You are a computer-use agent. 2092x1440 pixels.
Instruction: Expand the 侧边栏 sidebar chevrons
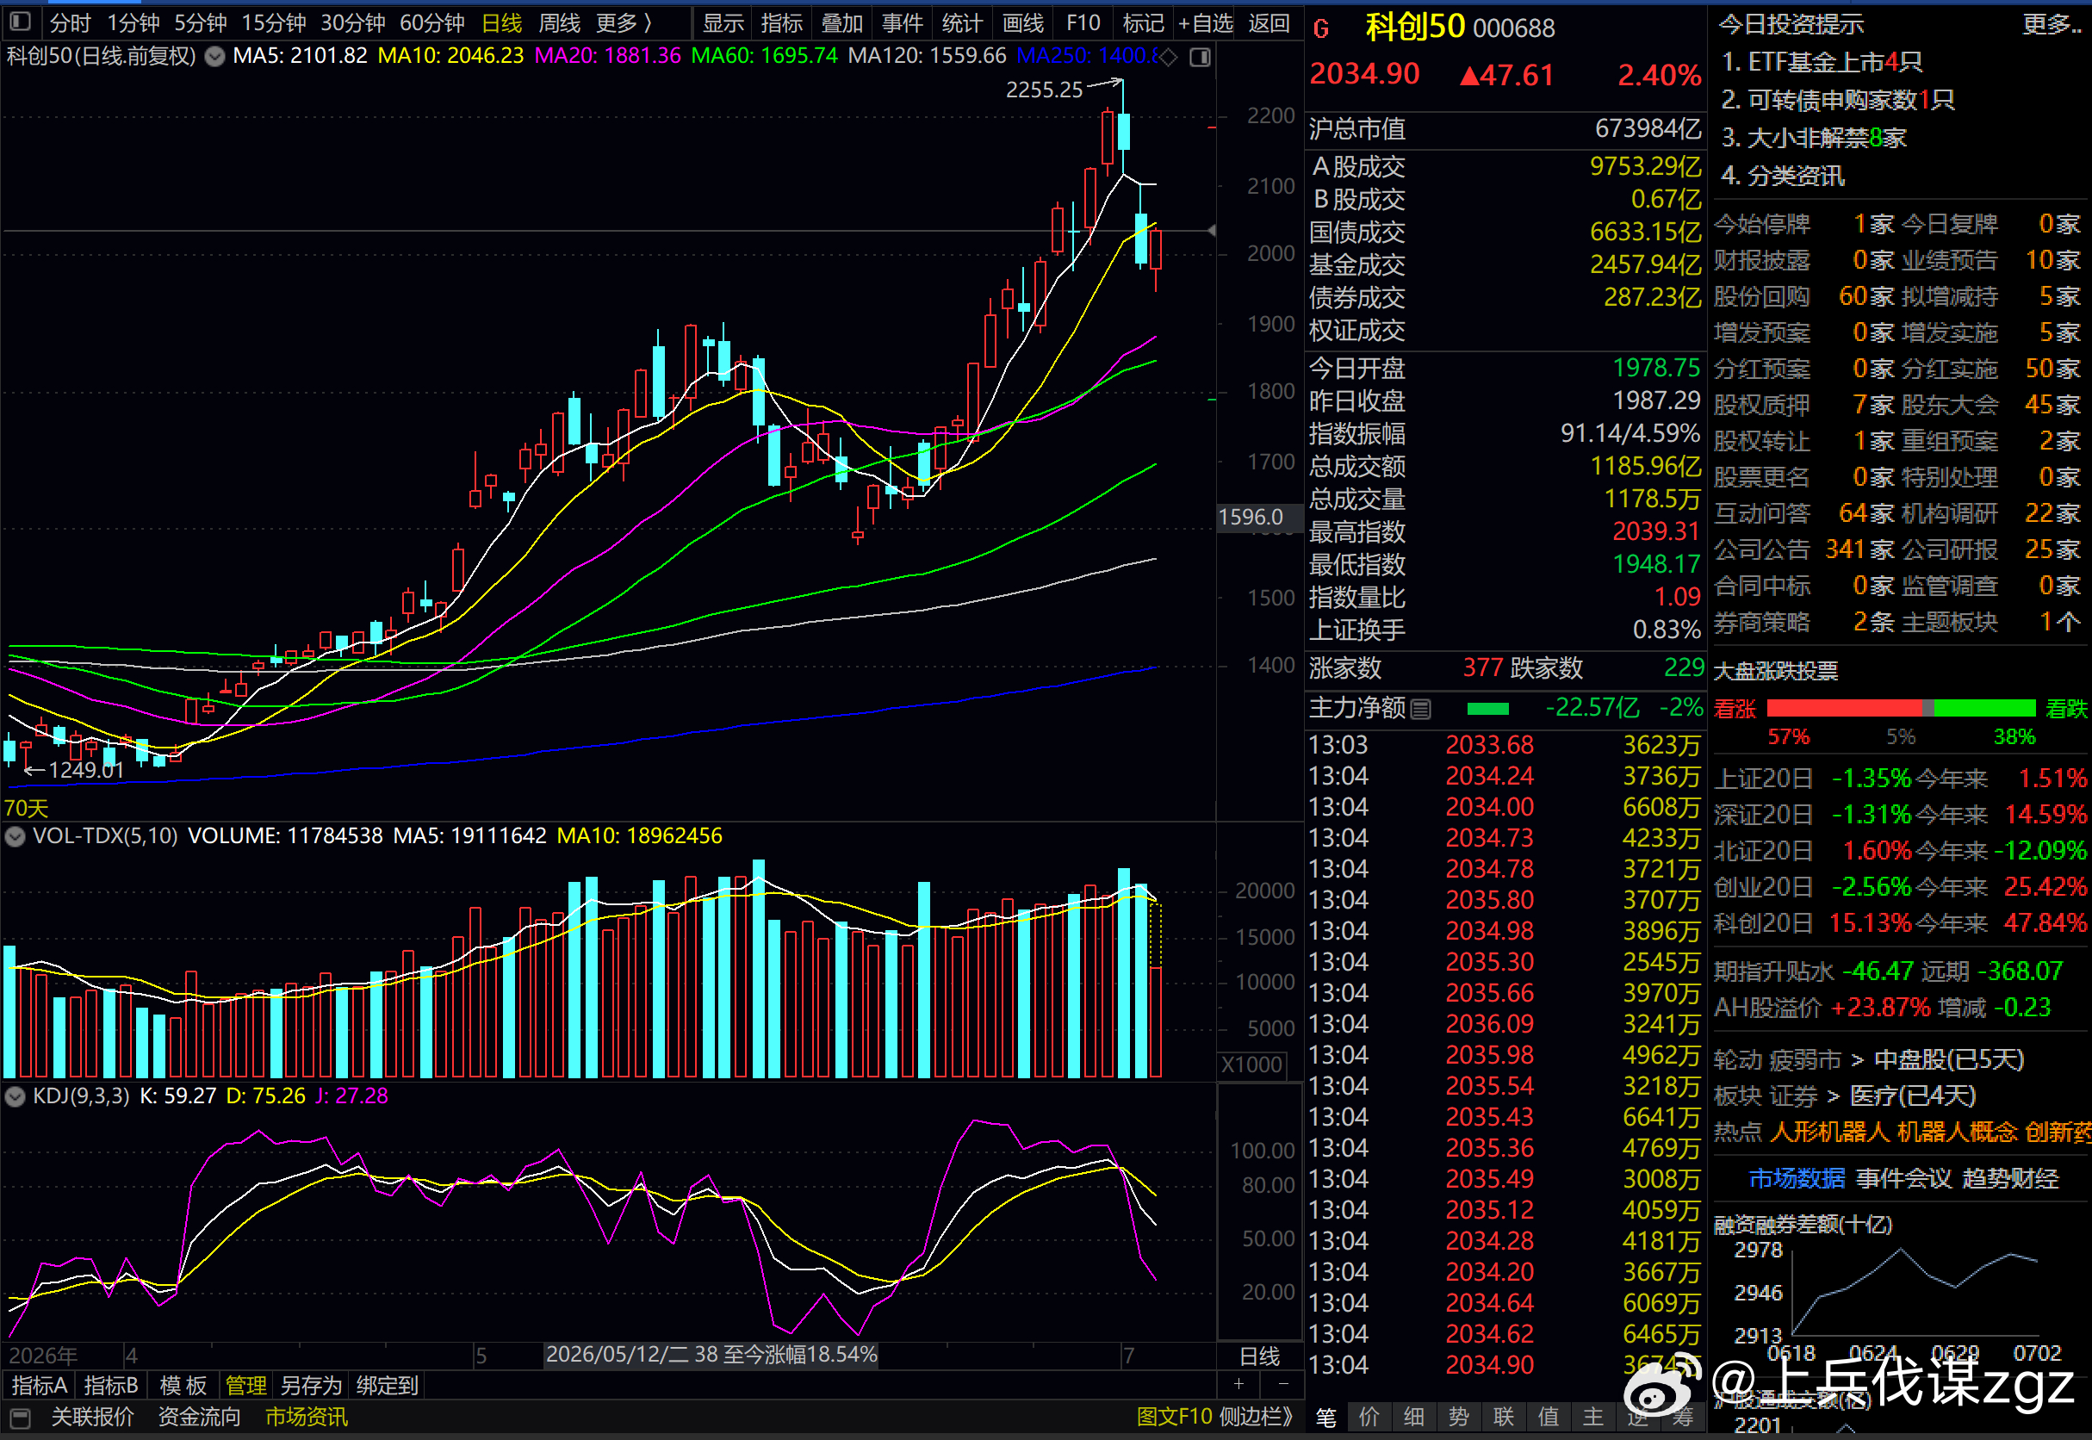pos(1257,1417)
